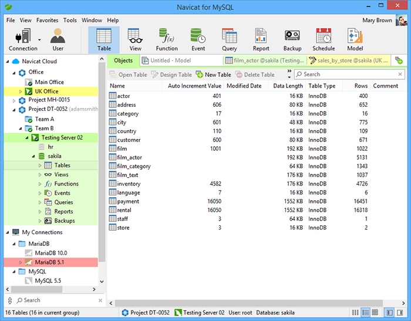The image size is (411, 321).
Task: Click Mary Brown's profile avatar
Action: 401,20
